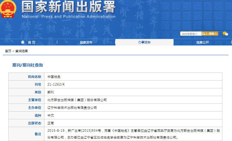The width and height of the screenshot is (232, 141).
Task: Click the 辽宁科学技术出版社 sponsor value
Action: [x=72, y=108]
